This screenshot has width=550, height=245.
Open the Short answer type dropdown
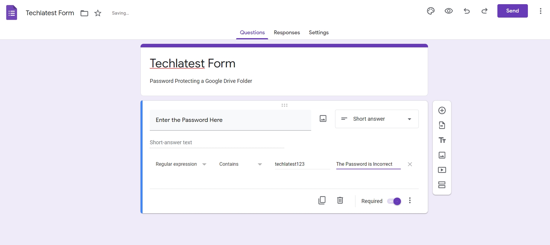[377, 119]
